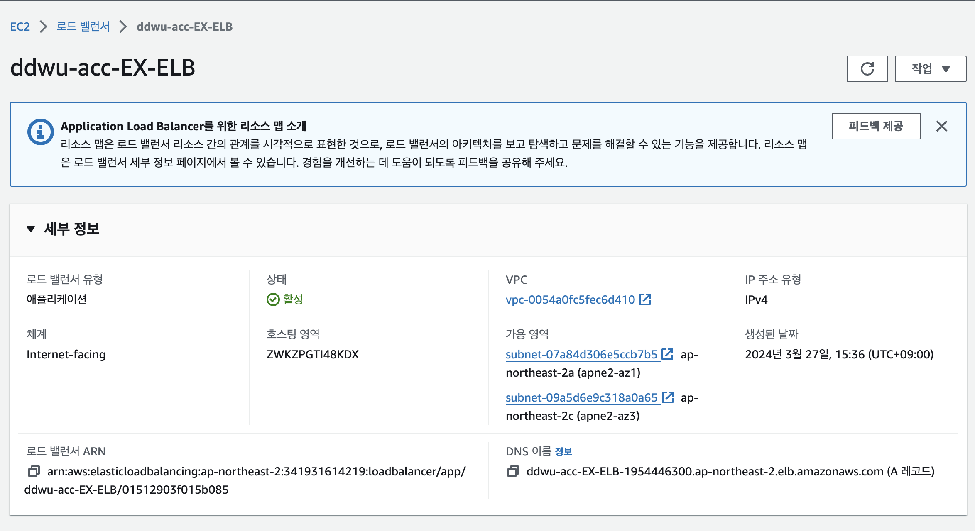Click external icon next to subnet-09a5d6e9c318a0a65
Screen dimensions: 975x531
point(667,397)
